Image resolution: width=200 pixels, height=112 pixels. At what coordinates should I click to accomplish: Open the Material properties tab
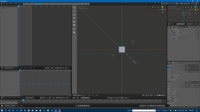click(x=168, y=100)
